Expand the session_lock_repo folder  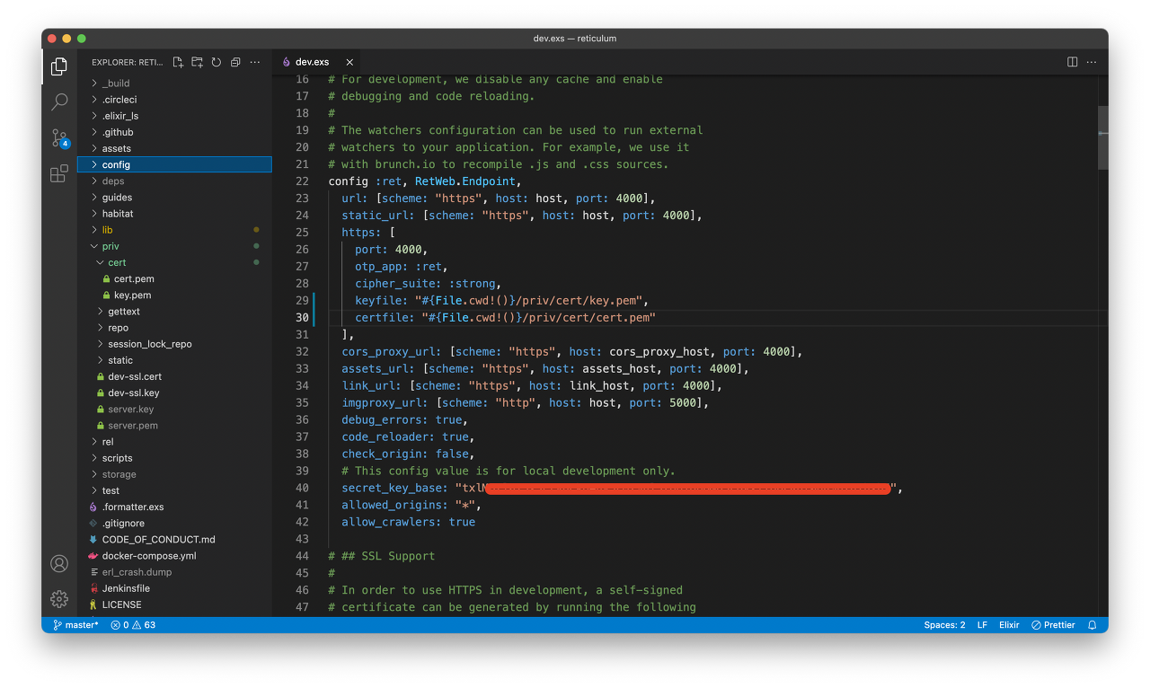(174, 344)
